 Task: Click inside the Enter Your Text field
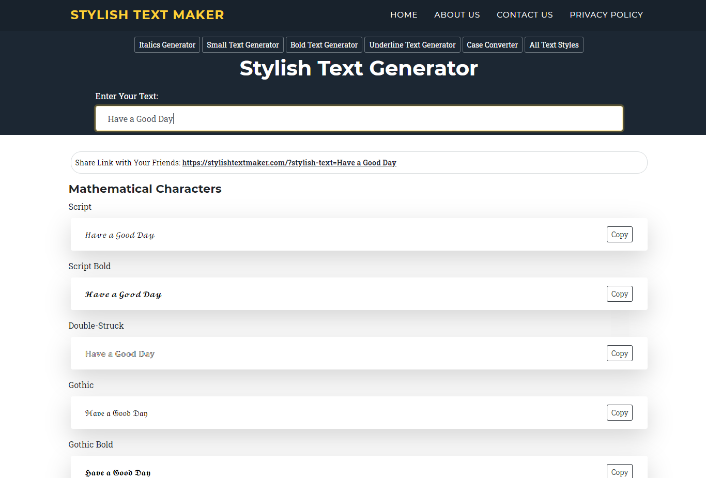click(359, 118)
